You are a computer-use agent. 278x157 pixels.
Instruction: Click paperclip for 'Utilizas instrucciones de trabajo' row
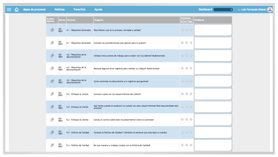tap(52, 56)
